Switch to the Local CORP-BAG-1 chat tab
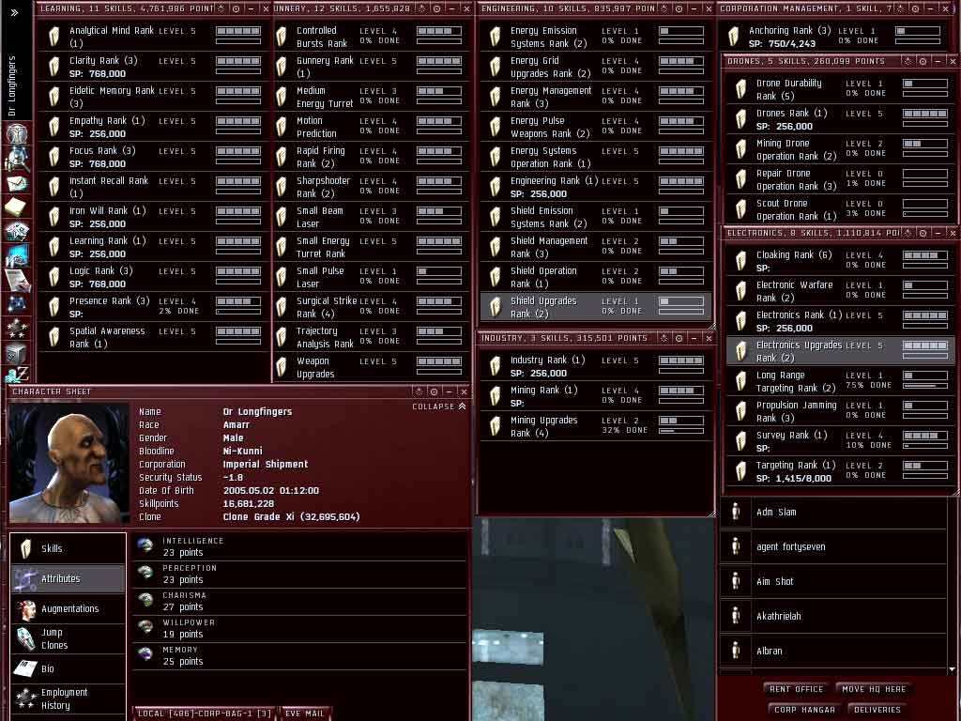Screen dimensions: 961x721 (x=205, y=713)
